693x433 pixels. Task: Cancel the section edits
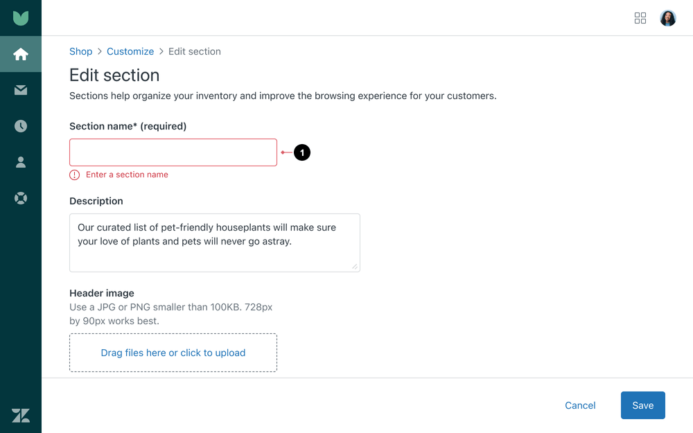pyautogui.click(x=580, y=405)
